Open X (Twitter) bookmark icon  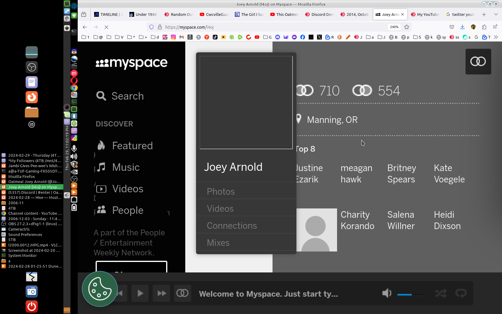(319, 37)
